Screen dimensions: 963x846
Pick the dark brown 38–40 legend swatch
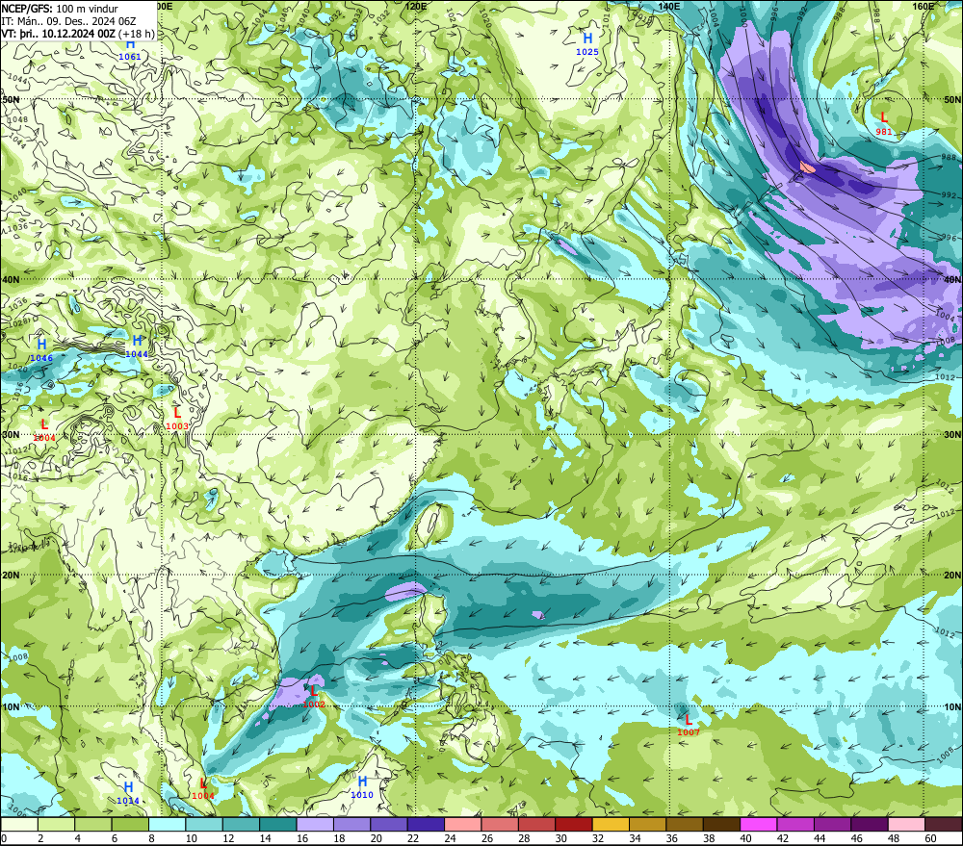tap(722, 825)
